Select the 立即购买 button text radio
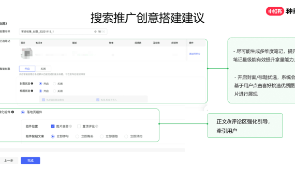The height and width of the screenshot is (186, 295). pyautogui.click(x=77, y=136)
